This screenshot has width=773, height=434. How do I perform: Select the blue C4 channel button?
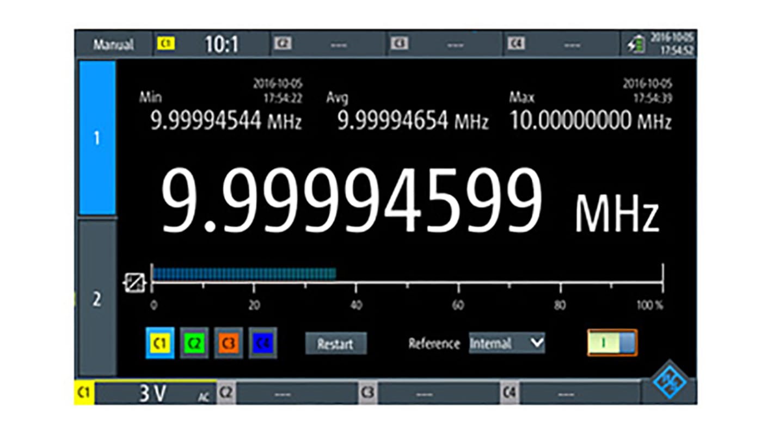(x=263, y=343)
